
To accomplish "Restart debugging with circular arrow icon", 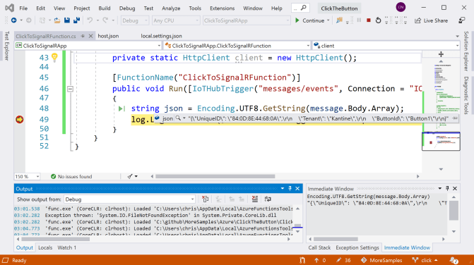I will 378,20.
